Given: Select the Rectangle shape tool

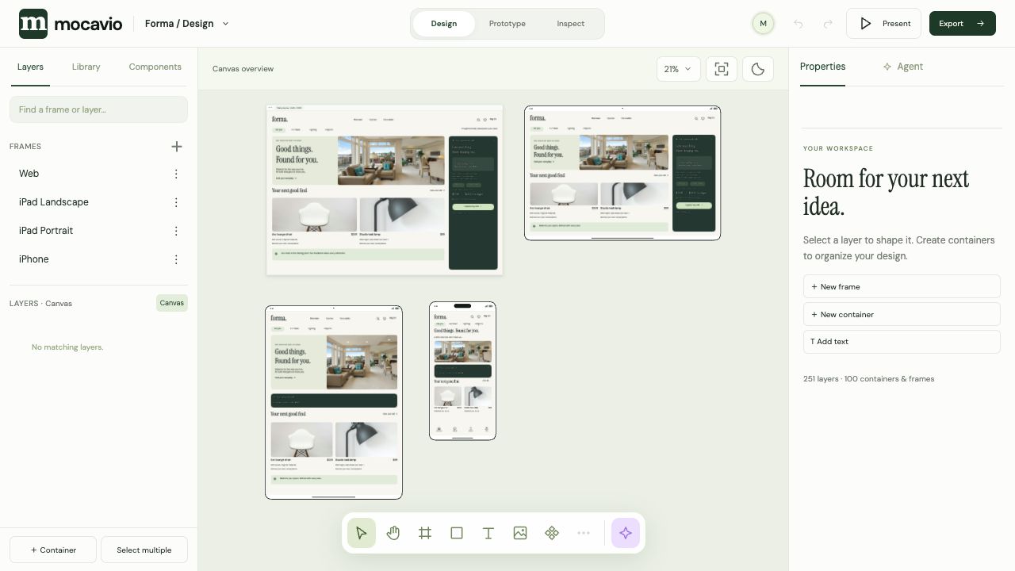Looking at the screenshot, I should [457, 533].
